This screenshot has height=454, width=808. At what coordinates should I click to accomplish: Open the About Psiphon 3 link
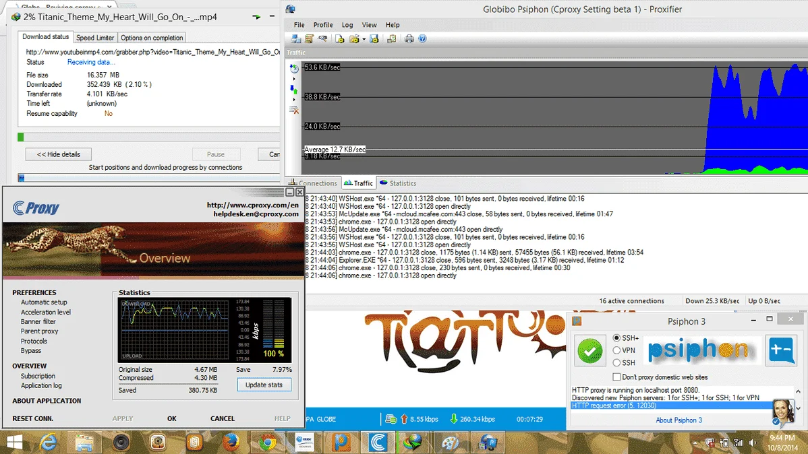(679, 420)
